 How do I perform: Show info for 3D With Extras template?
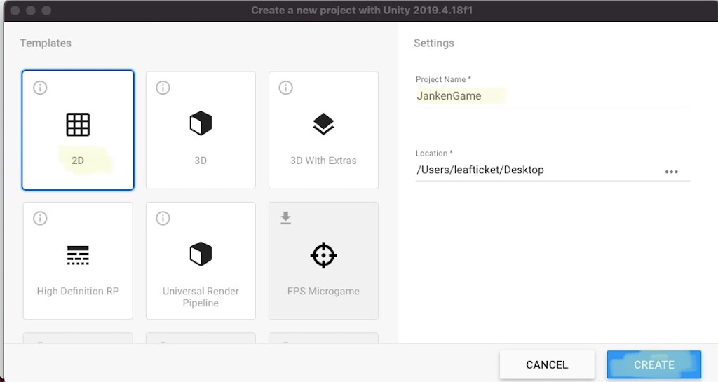(285, 88)
